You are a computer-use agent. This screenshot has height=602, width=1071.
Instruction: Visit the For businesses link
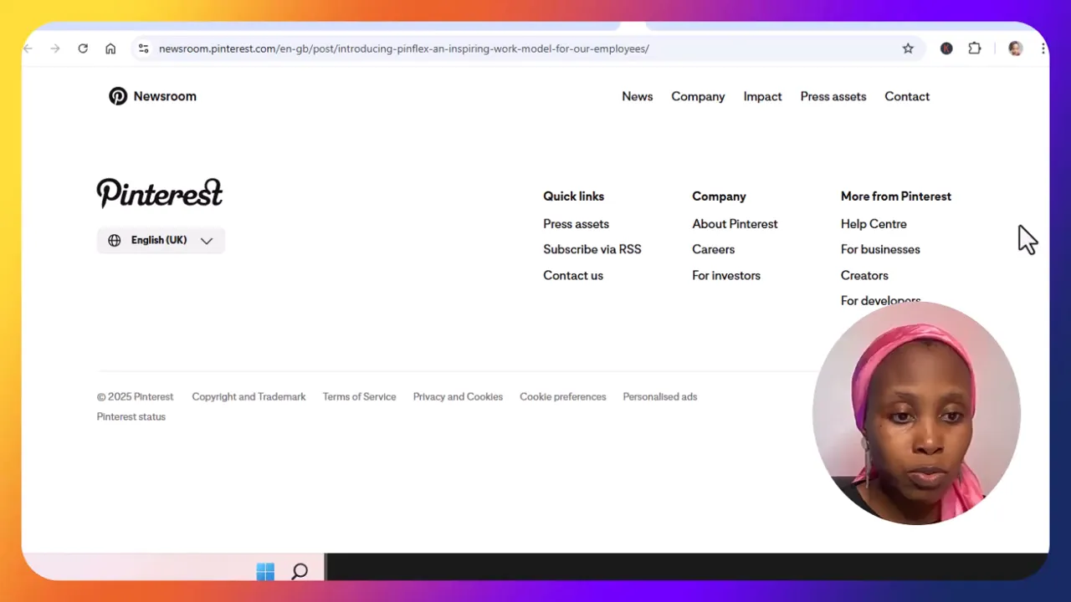(x=880, y=249)
